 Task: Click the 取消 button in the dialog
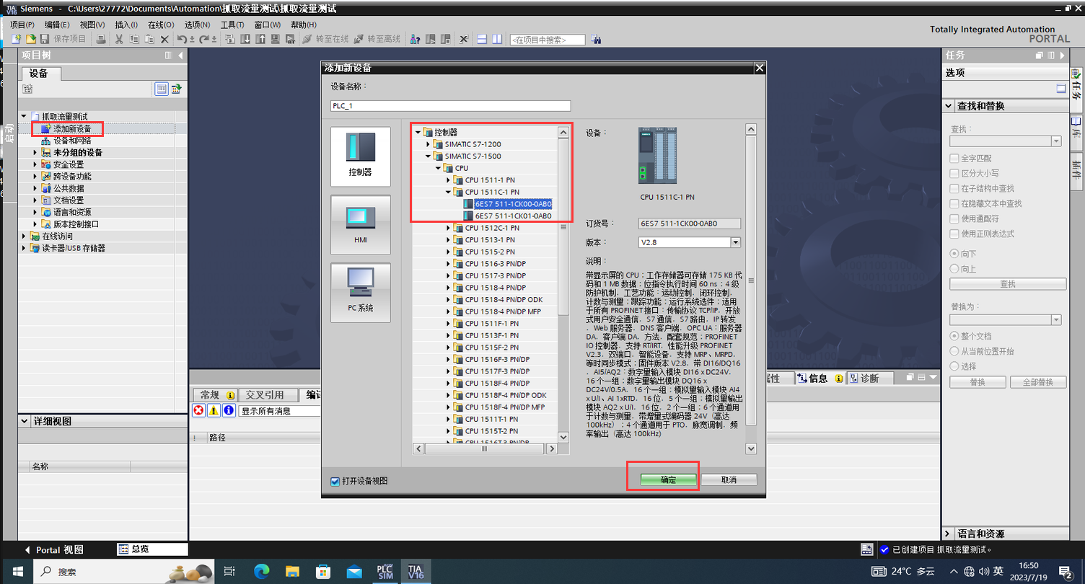coord(729,479)
